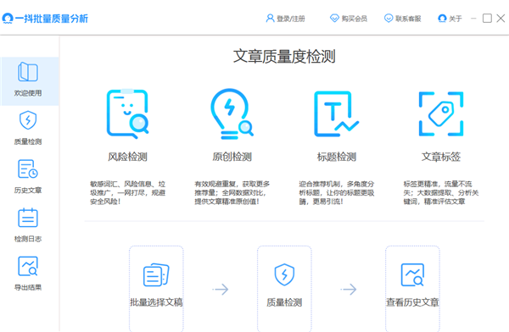Switch to 导出结果 sidebar label
This screenshot has width=509, height=332.
click(x=28, y=287)
